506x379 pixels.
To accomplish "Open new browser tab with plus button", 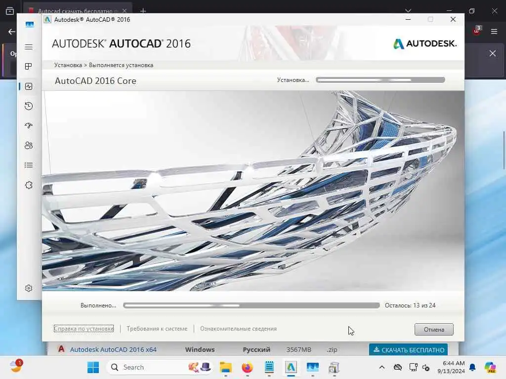I will (x=143, y=11).
